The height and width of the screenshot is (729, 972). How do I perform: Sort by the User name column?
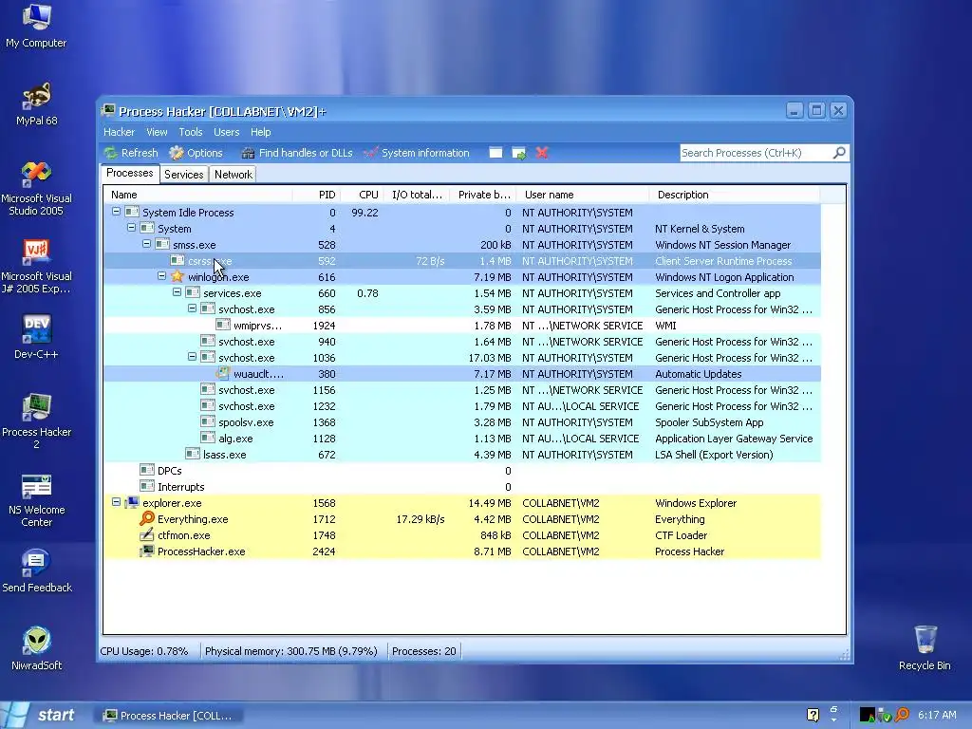coord(583,195)
